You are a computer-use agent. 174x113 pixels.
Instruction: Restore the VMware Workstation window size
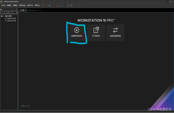170,2
